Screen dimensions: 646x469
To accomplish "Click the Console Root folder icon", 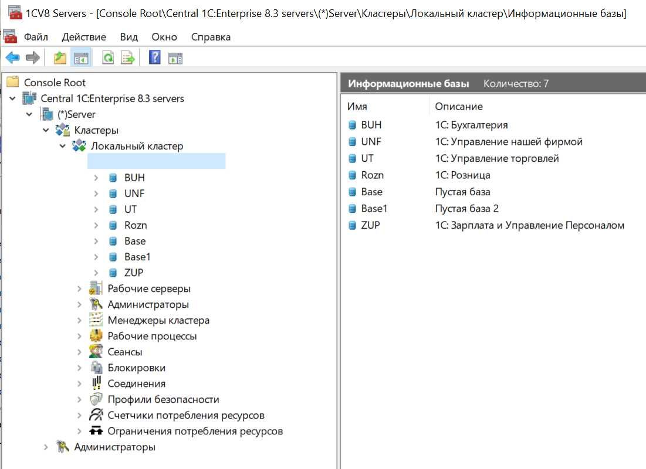I will click(x=13, y=82).
